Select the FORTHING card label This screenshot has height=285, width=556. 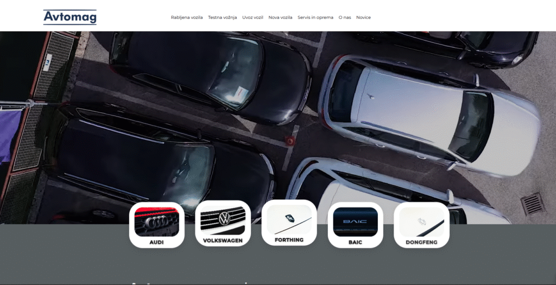click(289, 239)
